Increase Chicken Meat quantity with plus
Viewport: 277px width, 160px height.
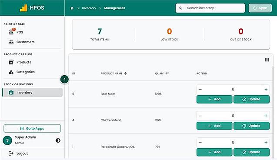tap(266, 116)
